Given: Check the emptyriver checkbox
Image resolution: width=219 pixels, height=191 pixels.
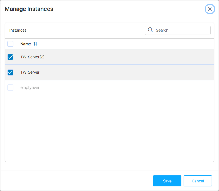Looking at the screenshot, I should 10,88.
